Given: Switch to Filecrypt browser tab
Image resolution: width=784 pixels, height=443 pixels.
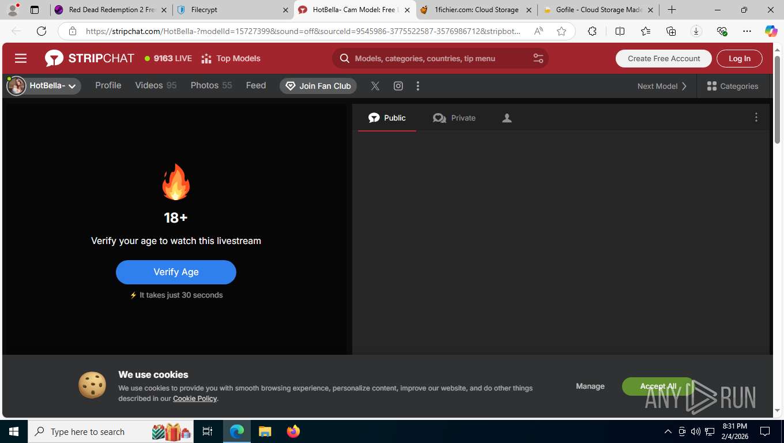Looking at the screenshot, I should pos(233,10).
